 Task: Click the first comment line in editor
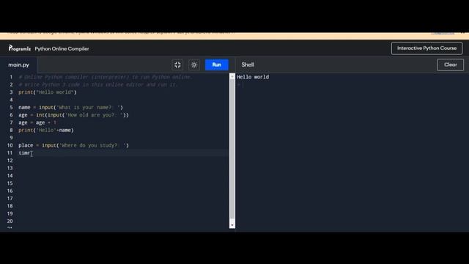coord(106,77)
